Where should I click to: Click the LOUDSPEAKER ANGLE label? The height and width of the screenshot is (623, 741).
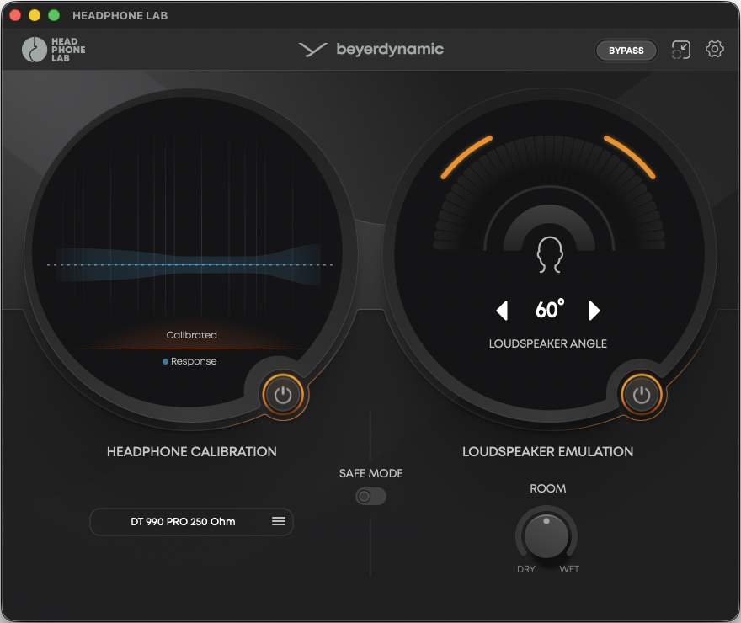tap(547, 343)
